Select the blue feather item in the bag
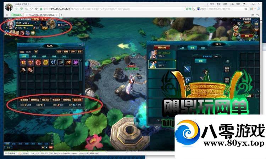The image size is (266, 159). [53, 62]
